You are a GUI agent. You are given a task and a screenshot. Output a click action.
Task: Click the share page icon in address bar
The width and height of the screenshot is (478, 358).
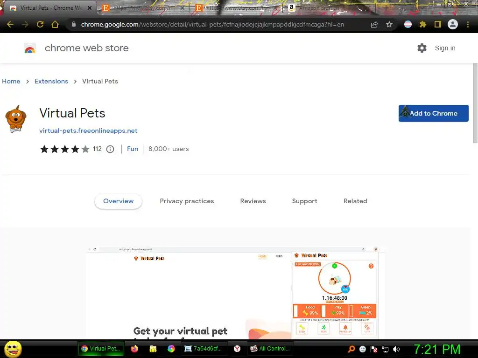pyautogui.click(x=374, y=24)
